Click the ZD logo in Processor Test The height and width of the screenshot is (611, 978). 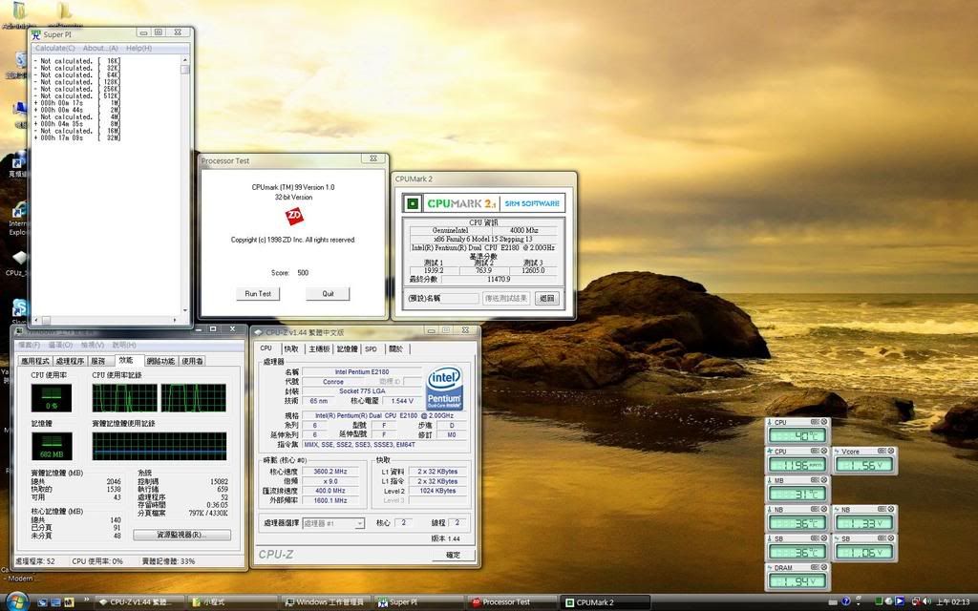(294, 217)
